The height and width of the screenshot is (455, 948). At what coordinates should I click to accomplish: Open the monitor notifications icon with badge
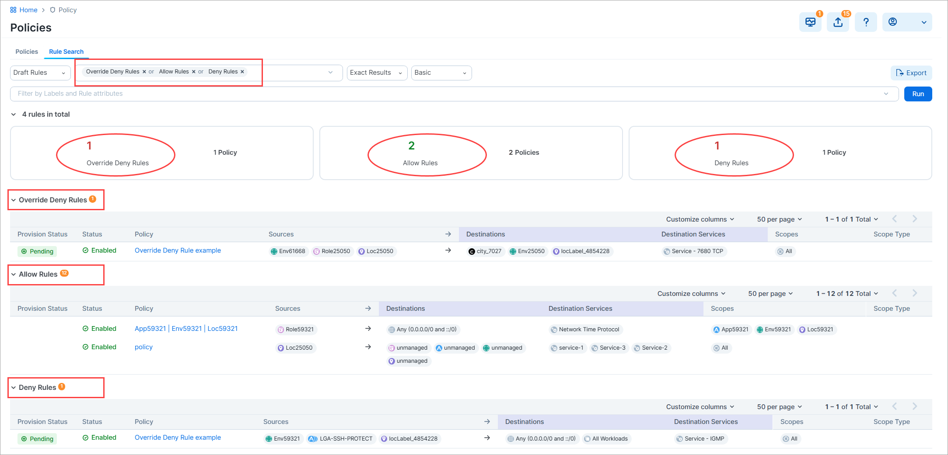[x=810, y=22]
